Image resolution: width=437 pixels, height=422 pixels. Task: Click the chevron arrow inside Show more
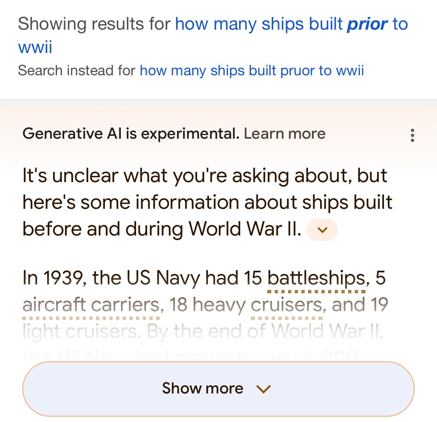click(264, 389)
